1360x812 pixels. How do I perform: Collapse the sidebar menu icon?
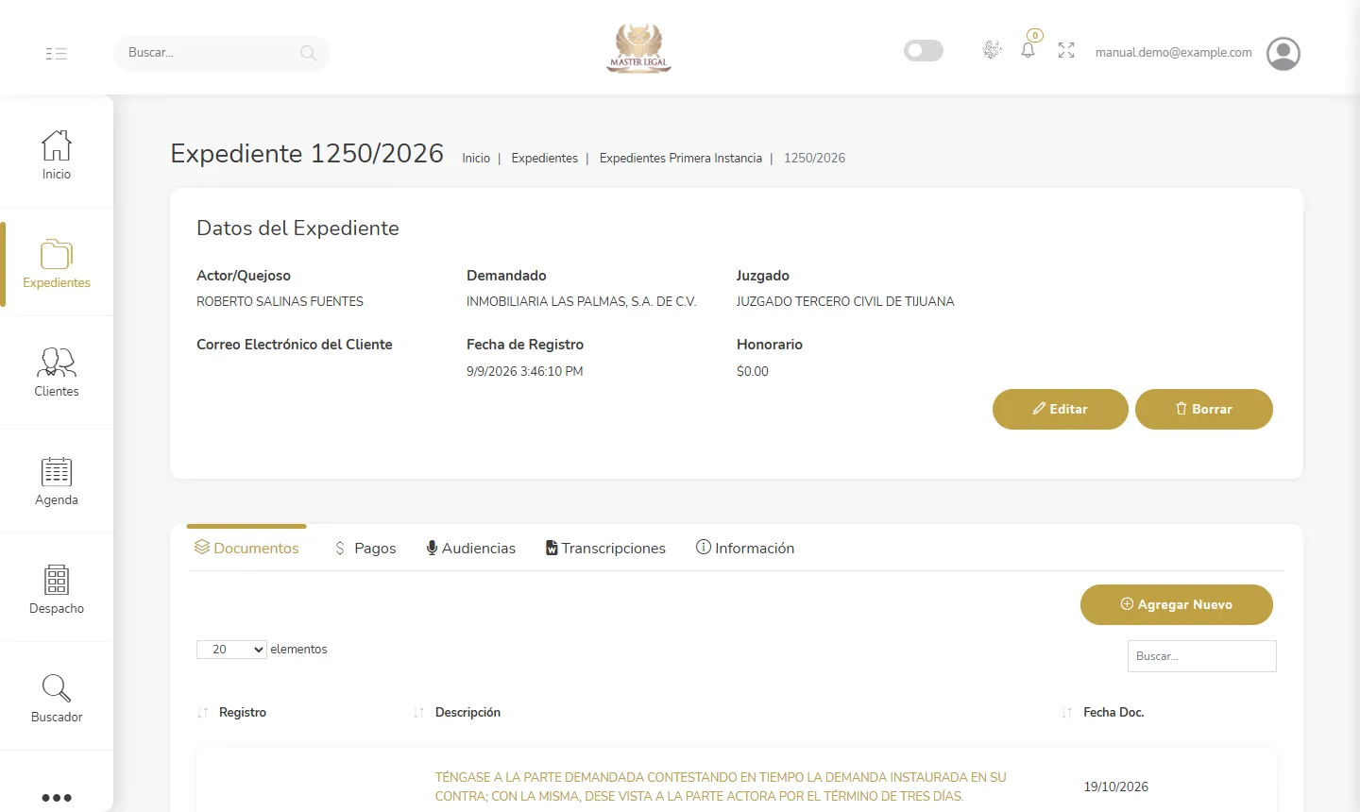point(57,54)
